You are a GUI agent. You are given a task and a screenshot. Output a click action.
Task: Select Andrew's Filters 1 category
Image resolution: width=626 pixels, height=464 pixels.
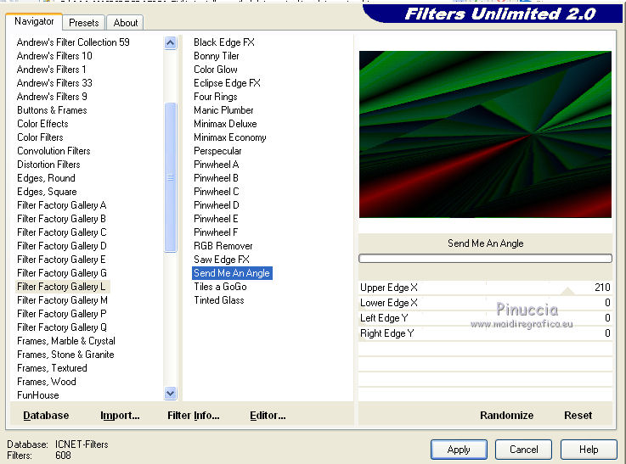[51, 70]
